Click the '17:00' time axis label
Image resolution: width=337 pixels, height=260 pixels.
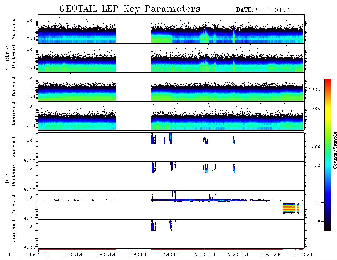tap(72, 255)
